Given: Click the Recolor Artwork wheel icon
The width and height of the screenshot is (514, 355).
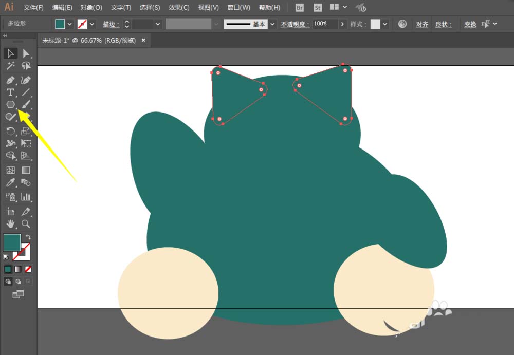Looking at the screenshot, I should [402, 24].
